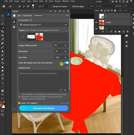Open the Filter menu
This screenshot has width=134, height=135.
tap(41, 1)
